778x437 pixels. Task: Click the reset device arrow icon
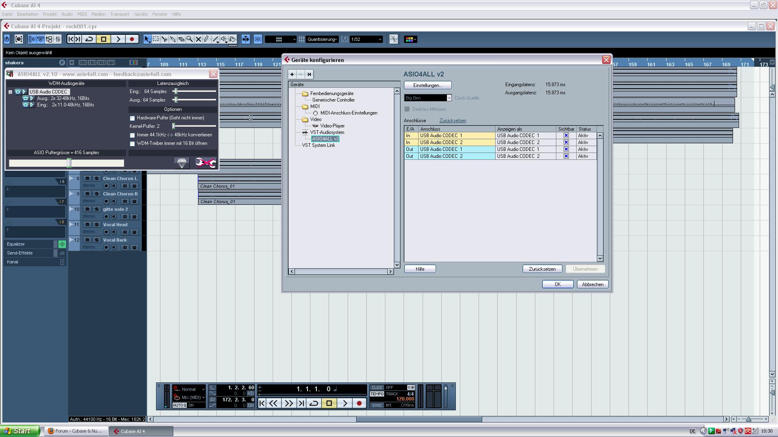tap(309, 74)
